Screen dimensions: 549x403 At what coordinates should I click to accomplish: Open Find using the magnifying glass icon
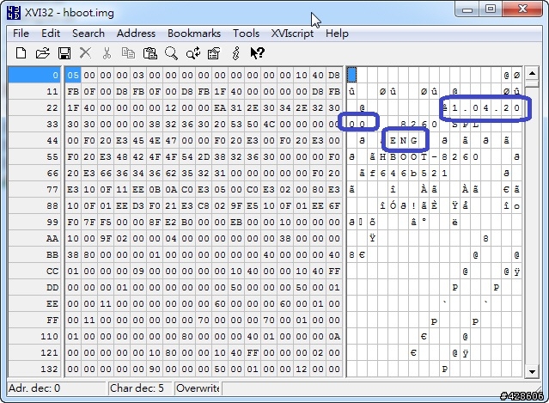(x=171, y=53)
